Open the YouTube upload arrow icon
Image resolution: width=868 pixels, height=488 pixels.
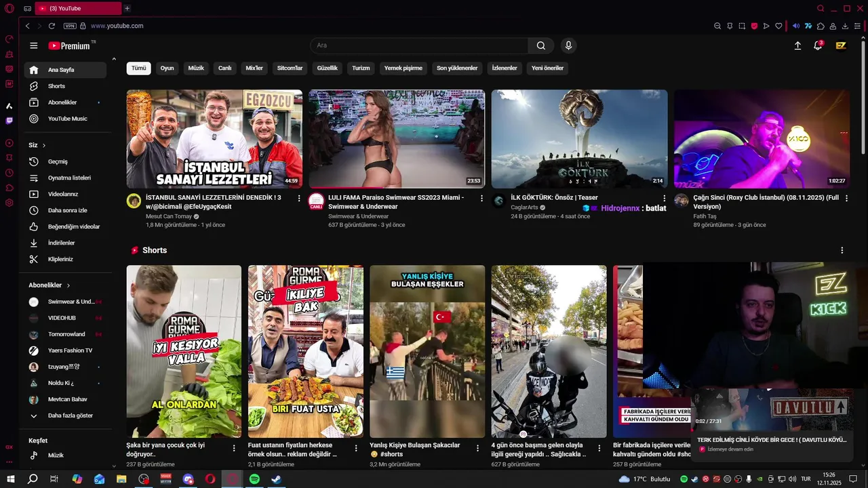coord(797,45)
